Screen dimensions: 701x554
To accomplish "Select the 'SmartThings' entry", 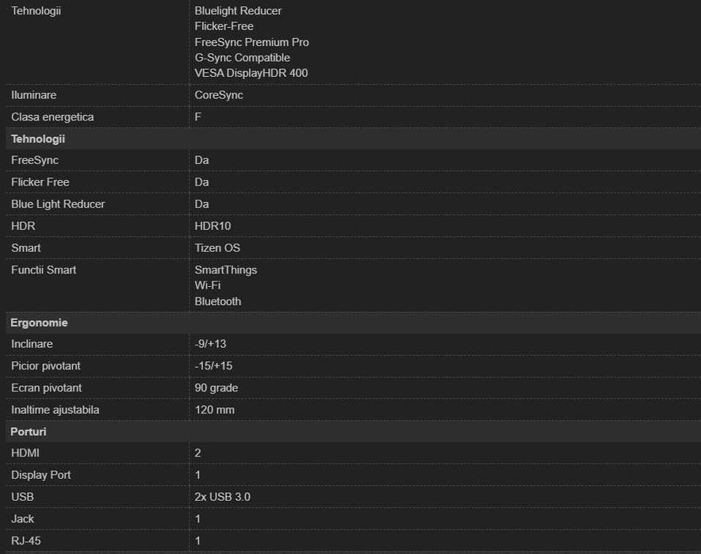I will [226, 269].
